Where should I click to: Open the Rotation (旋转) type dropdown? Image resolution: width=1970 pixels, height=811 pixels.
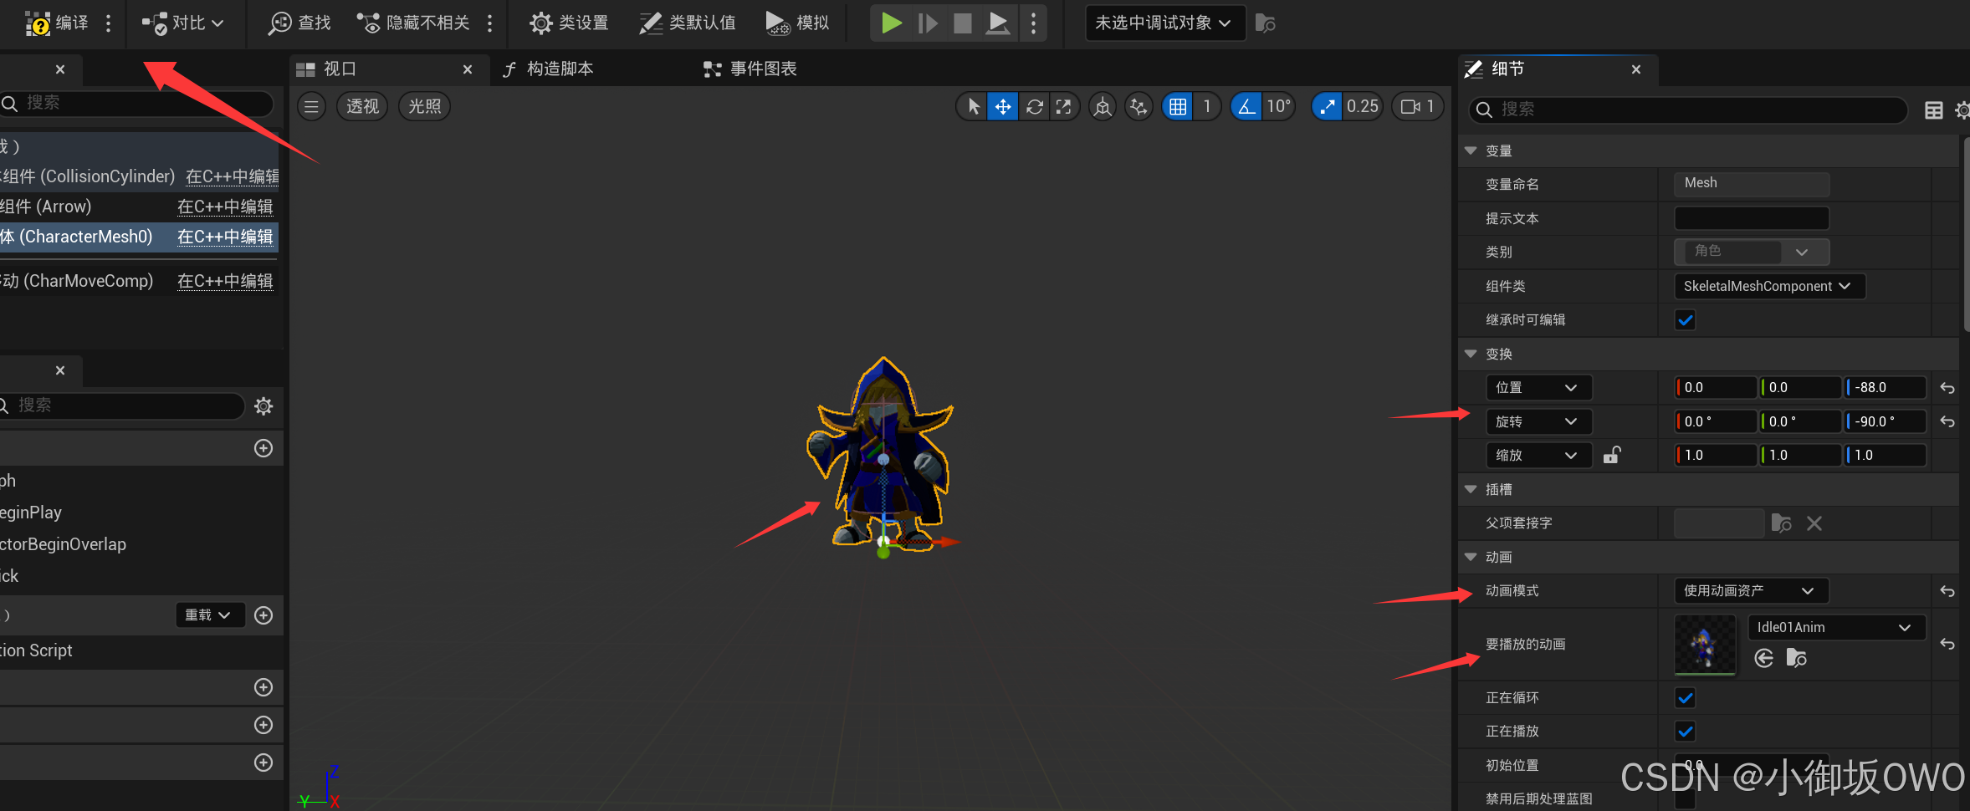tap(1538, 421)
